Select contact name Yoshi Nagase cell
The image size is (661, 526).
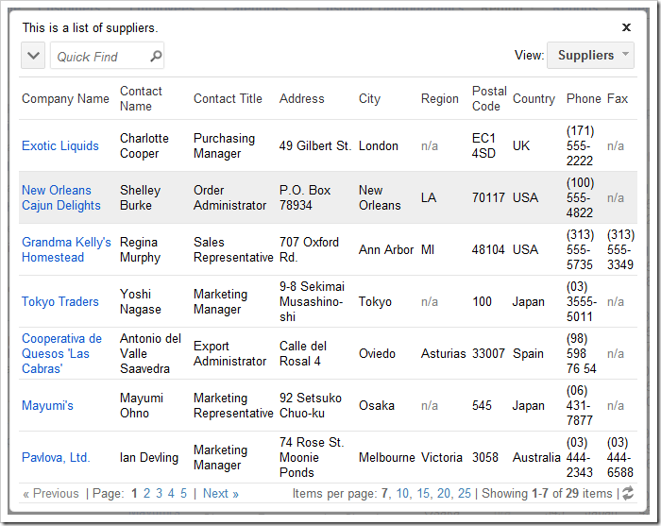[x=141, y=302]
